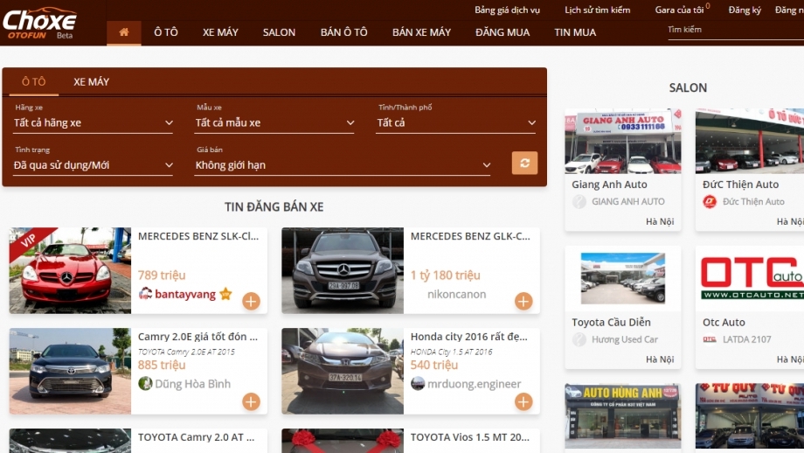Image resolution: width=804 pixels, height=453 pixels.
Task: Open the Tỉnh/Thành phố dropdown
Action: pos(456,123)
